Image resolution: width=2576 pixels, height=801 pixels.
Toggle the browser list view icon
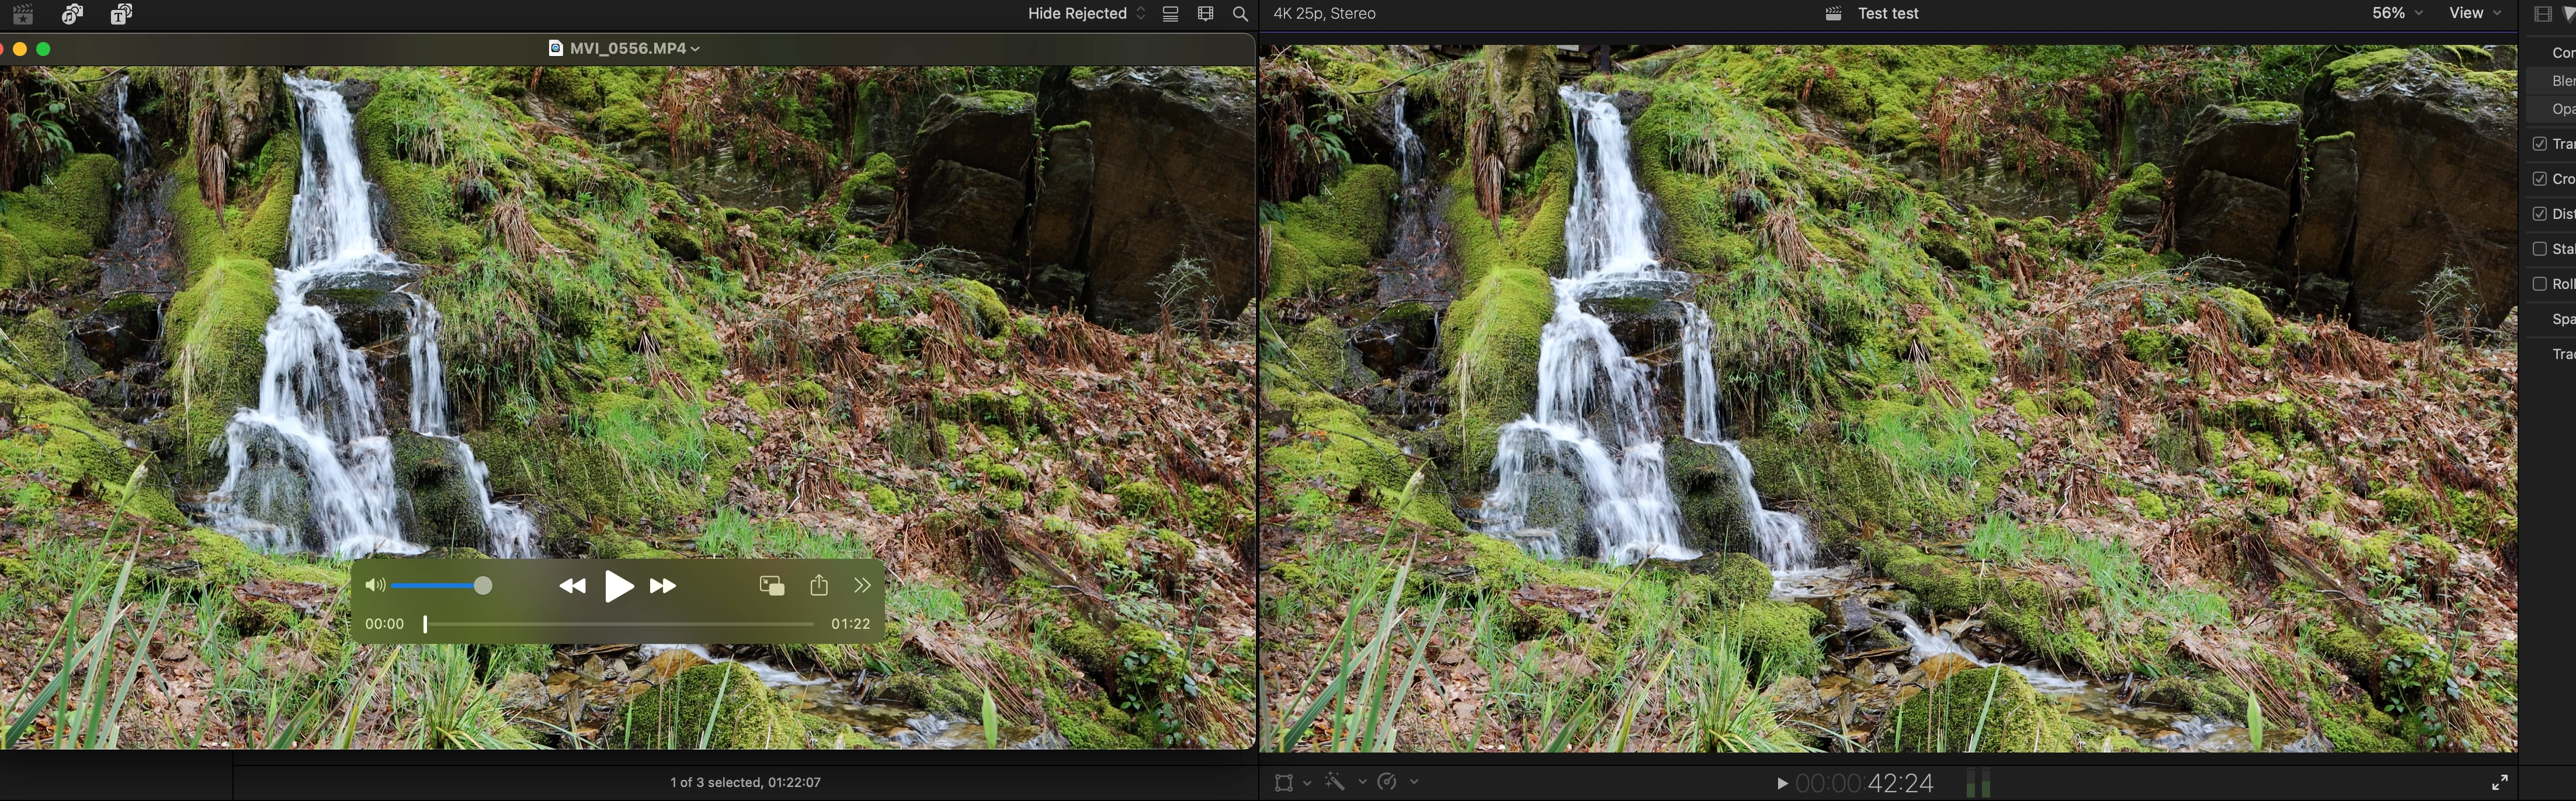pos(1170,14)
